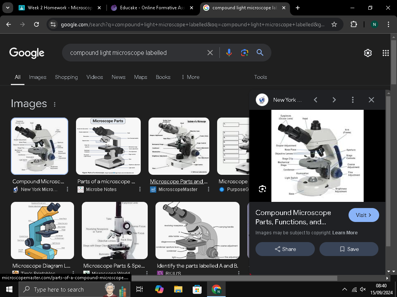The width and height of the screenshot is (397, 297).
Task: Show hidden system tray icons
Action: [x=345, y=289]
